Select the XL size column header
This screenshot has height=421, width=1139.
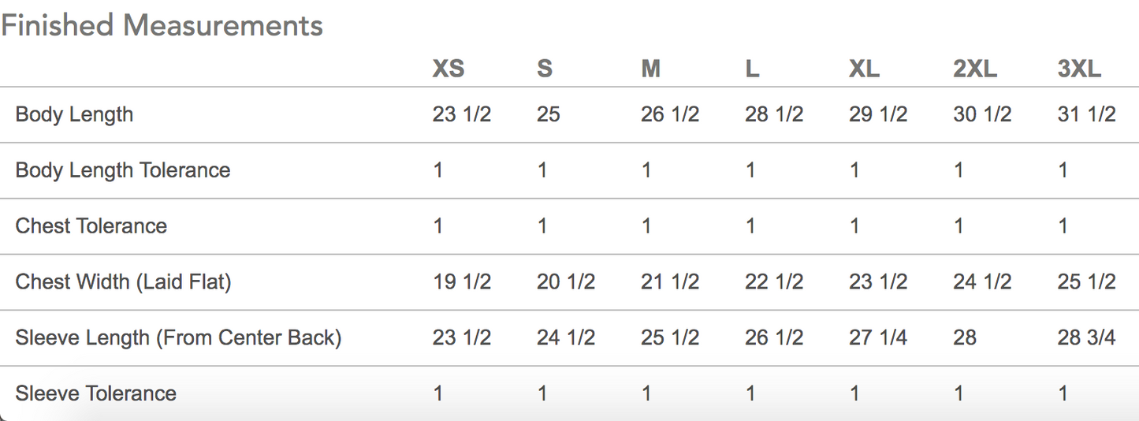pos(864,69)
